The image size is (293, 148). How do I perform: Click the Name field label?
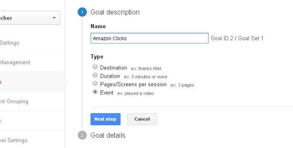[x=98, y=26]
